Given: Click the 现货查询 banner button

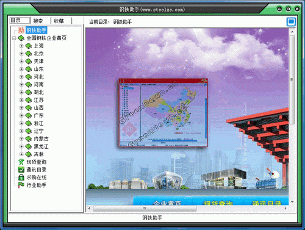Looking at the screenshot, I should tap(218, 202).
